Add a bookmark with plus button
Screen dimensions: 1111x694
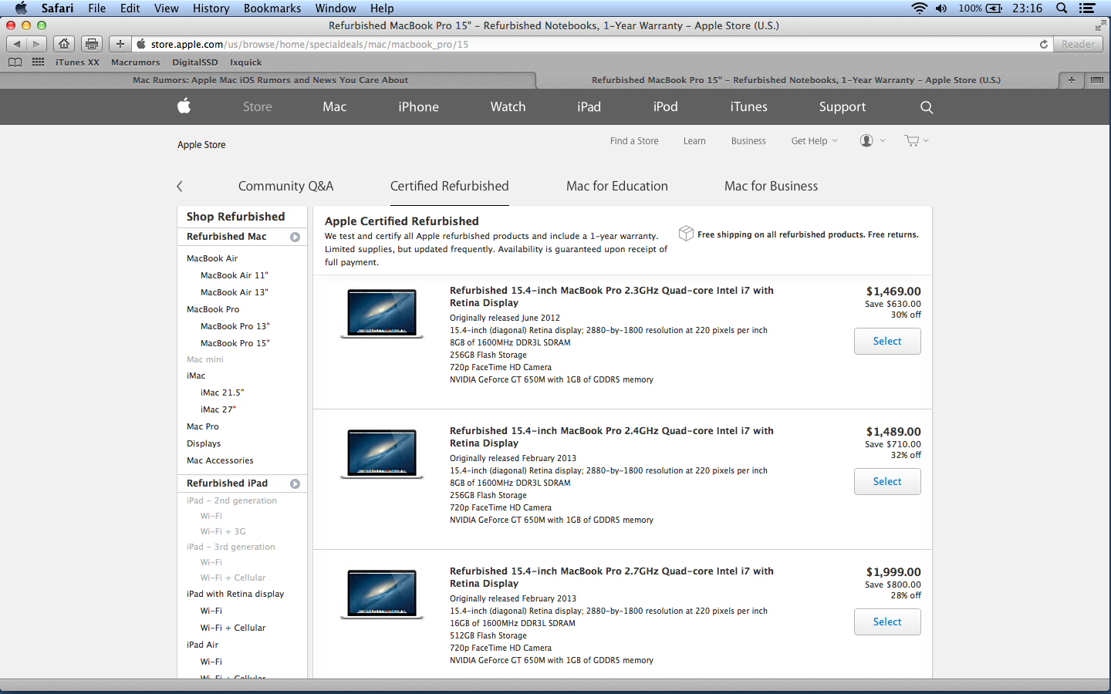pos(120,44)
